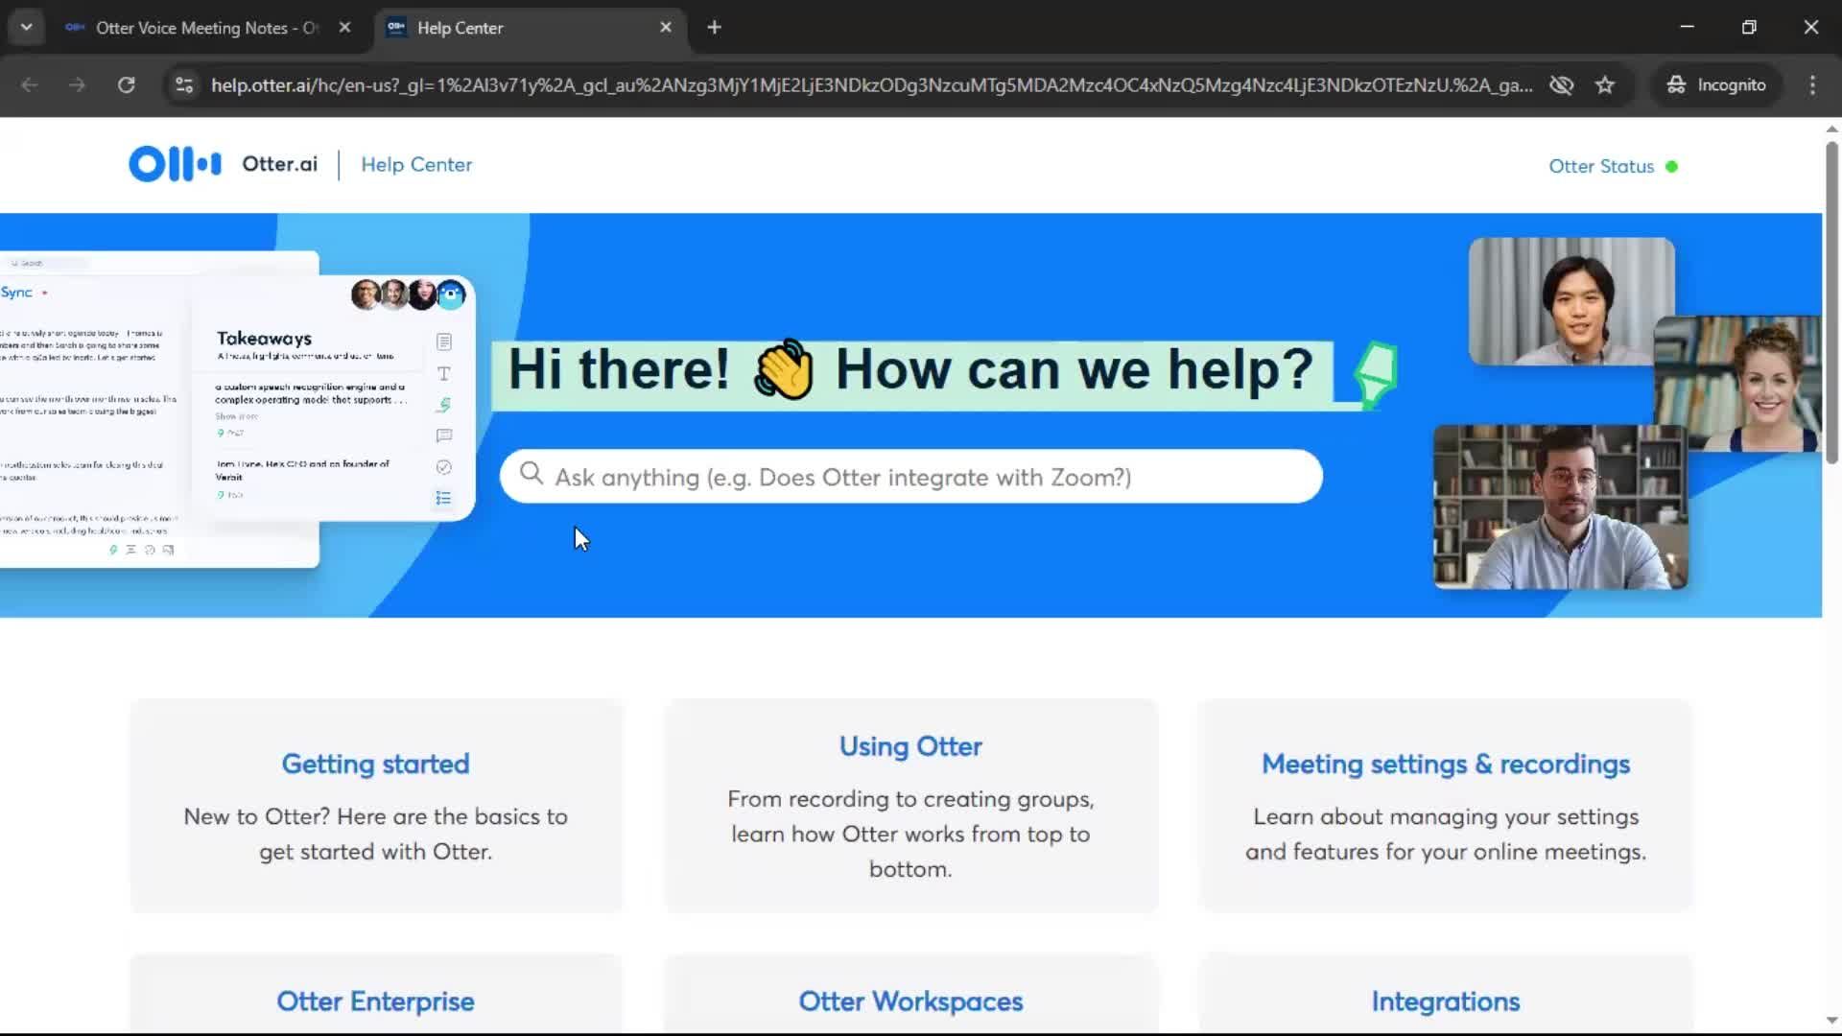The image size is (1842, 1036).
Task: Click the back navigation arrow
Action: [30, 84]
